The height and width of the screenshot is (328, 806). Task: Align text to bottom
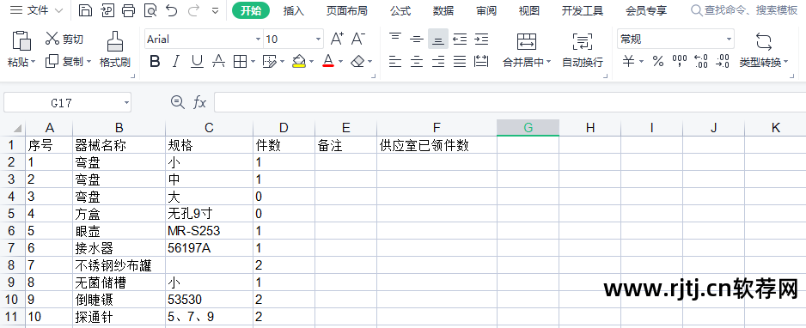[438, 39]
